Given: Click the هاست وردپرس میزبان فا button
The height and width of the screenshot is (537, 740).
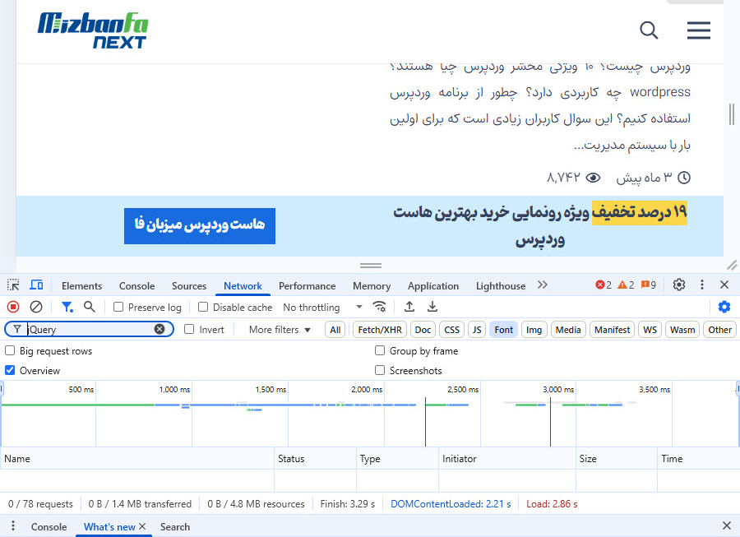Looking at the screenshot, I should pyautogui.click(x=200, y=226).
